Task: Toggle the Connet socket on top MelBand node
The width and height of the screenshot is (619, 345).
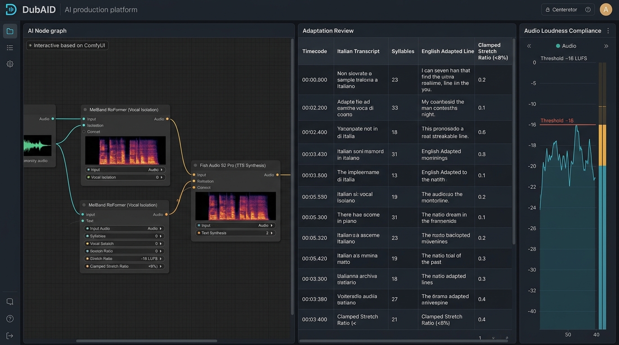Action: click(84, 132)
